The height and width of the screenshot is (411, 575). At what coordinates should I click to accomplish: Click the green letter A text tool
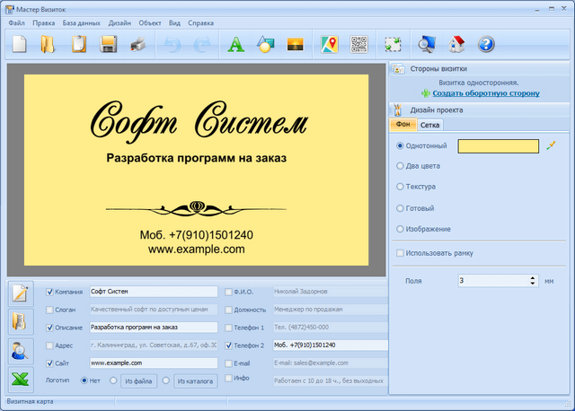tap(236, 43)
